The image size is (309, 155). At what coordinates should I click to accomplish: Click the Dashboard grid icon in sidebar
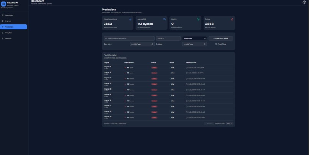coord(3,15)
